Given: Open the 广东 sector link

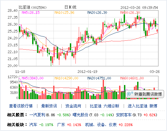Looking at the screenshot, I should coord(61,125).
